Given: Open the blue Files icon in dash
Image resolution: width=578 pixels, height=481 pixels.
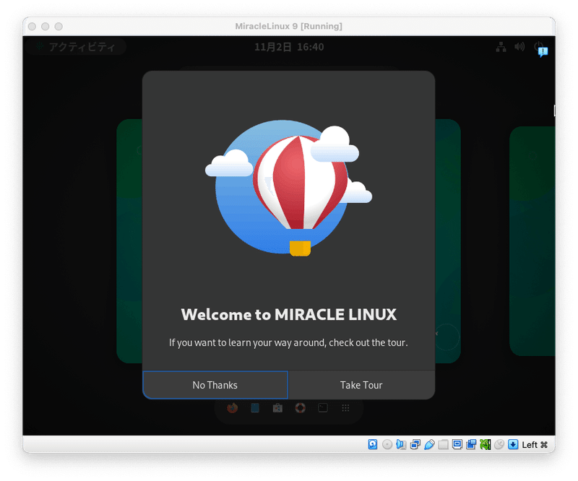Looking at the screenshot, I should [255, 408].
